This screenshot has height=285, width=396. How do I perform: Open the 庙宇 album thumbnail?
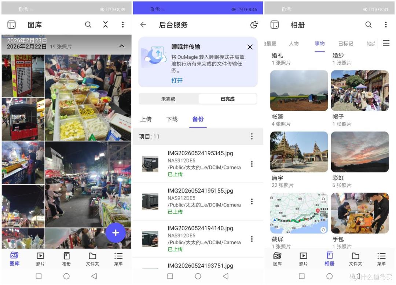tap(299, 152)
